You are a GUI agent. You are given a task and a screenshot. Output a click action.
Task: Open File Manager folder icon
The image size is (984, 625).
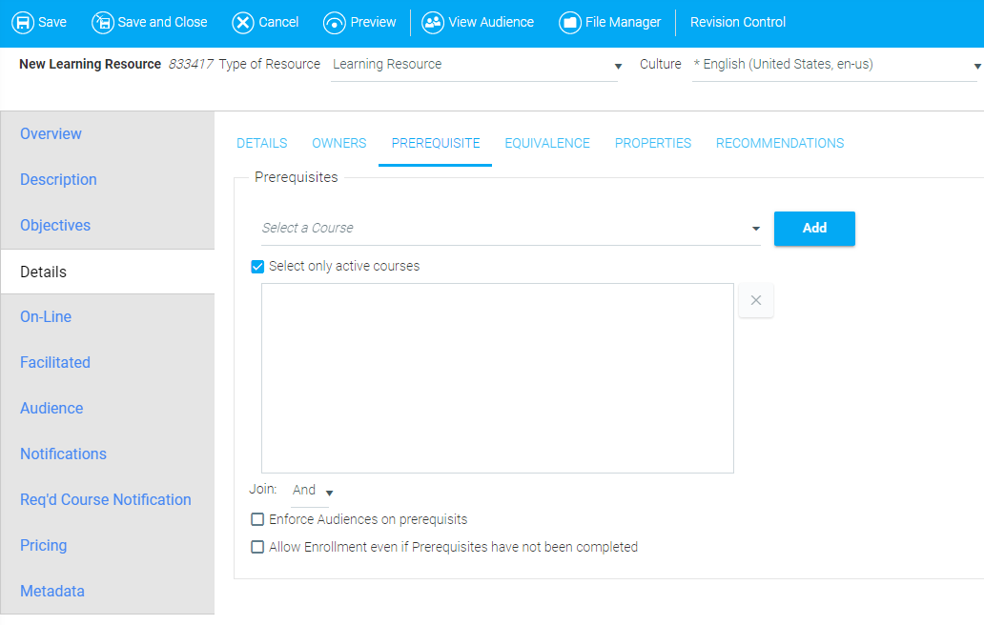pos(570,22)
